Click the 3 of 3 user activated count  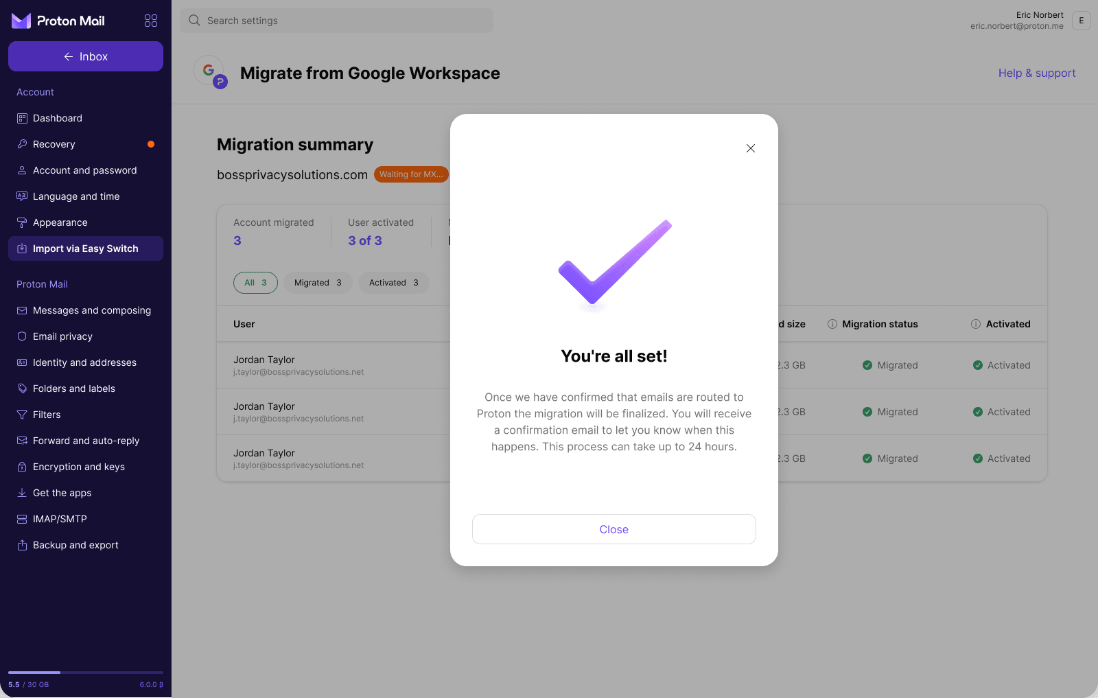click(365, 241)
